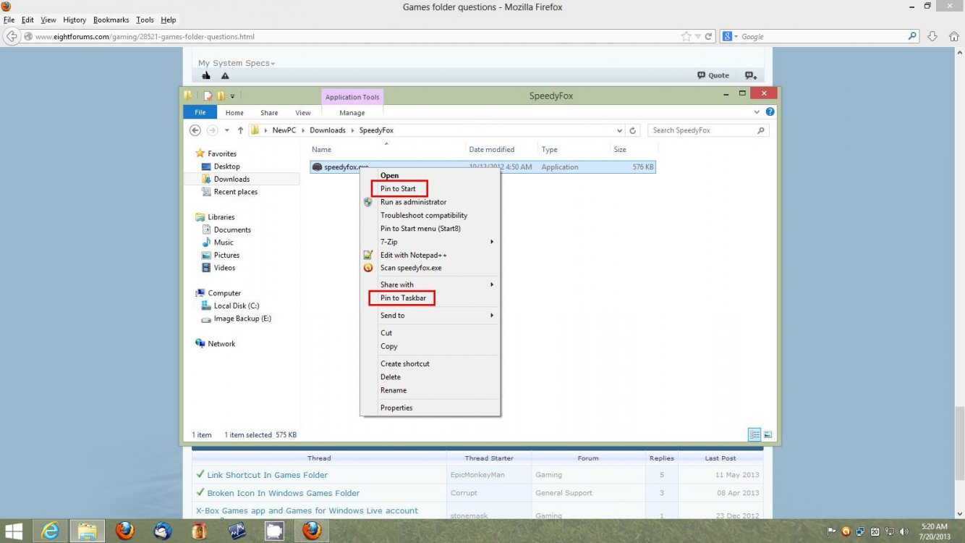This screenshot has width=965, height=543.
Task: Click the volume speaker tray icon
Action: tap(904, 531)
